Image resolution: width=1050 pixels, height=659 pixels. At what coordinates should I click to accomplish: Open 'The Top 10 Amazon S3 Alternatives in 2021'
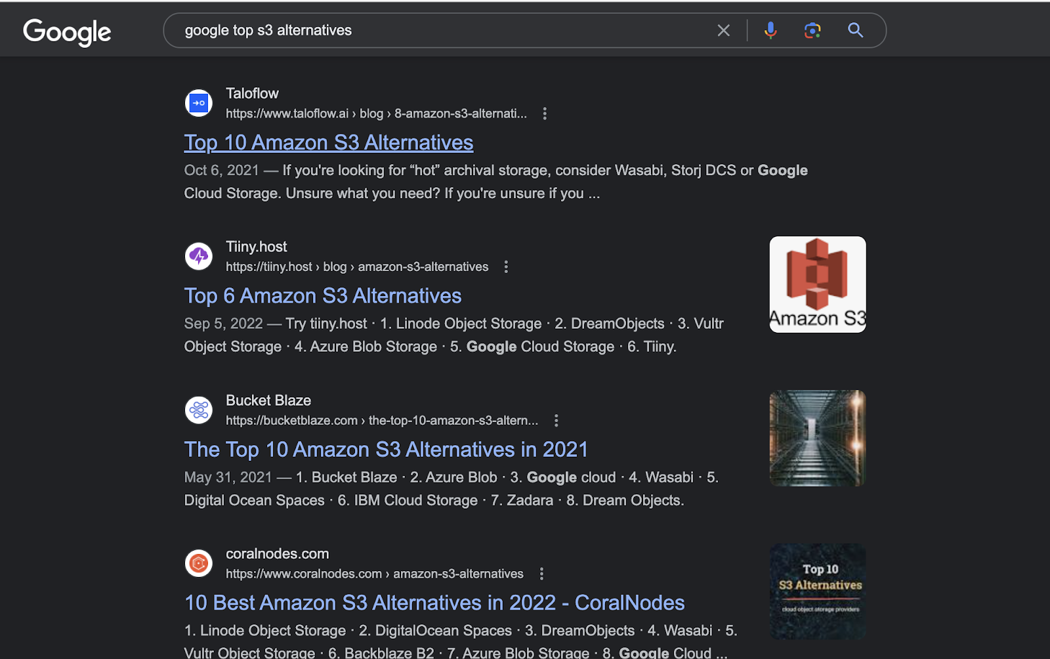[385, 450]
